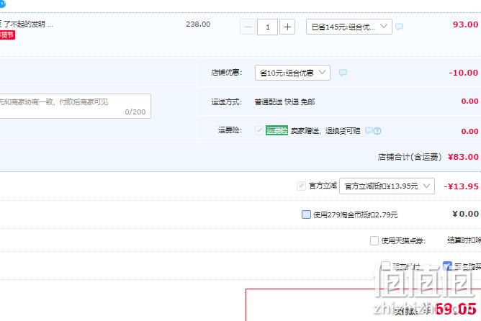481x321 pixels.
Task: Click the 普通配送 快递 免邮 shipping text
Action: 284,101
